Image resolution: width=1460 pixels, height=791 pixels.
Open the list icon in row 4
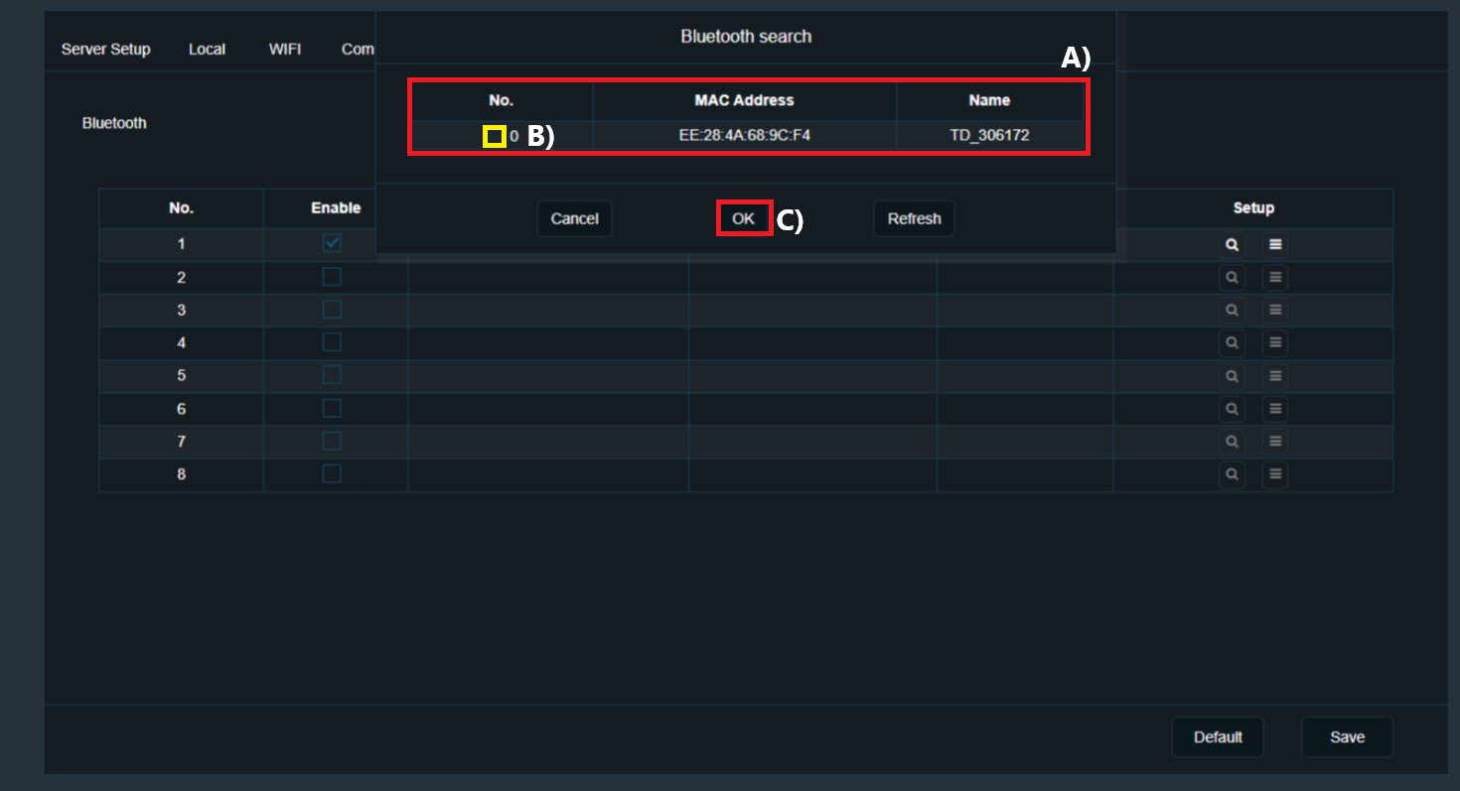click(x=1275, y=342)
